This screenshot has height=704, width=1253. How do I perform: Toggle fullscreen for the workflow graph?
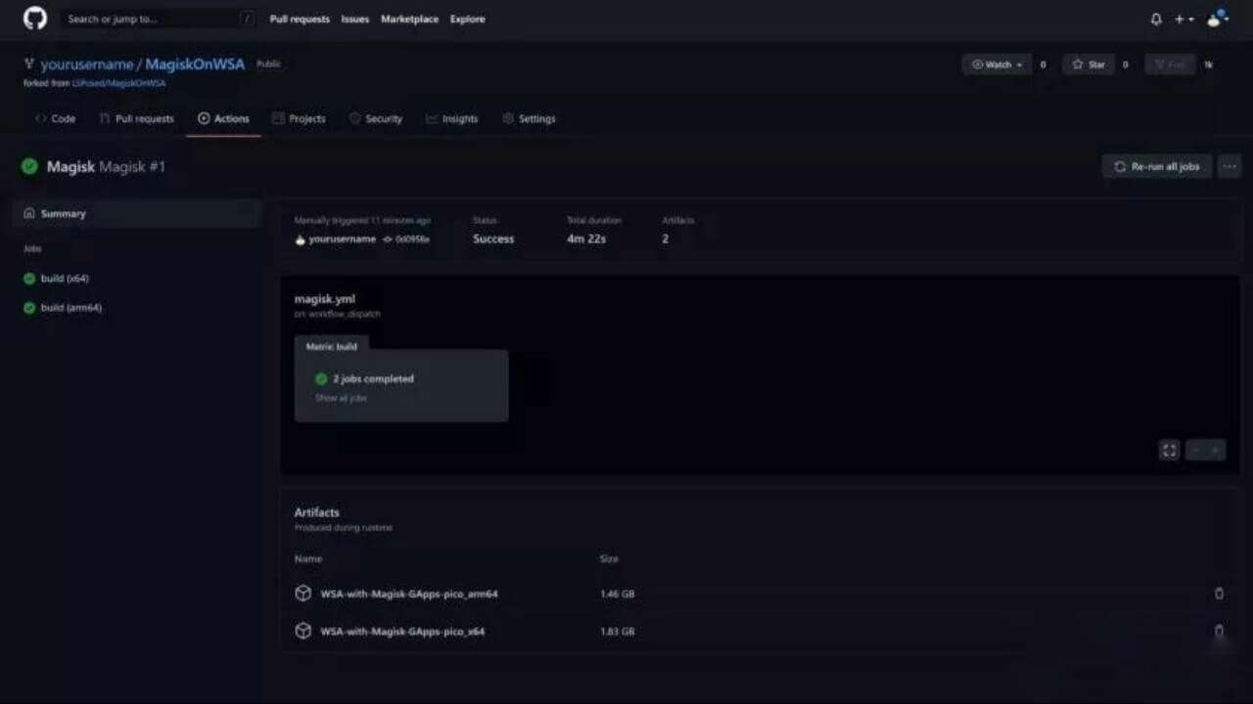[x=1169, y=450]
